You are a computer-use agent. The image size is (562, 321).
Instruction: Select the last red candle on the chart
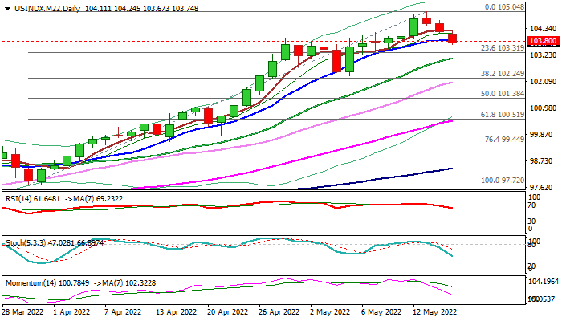coord(453,38)
